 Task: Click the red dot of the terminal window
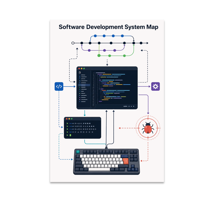pos(67,119)
